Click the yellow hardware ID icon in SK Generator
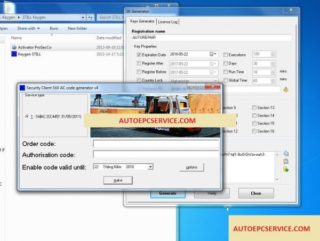 [286, 89]
